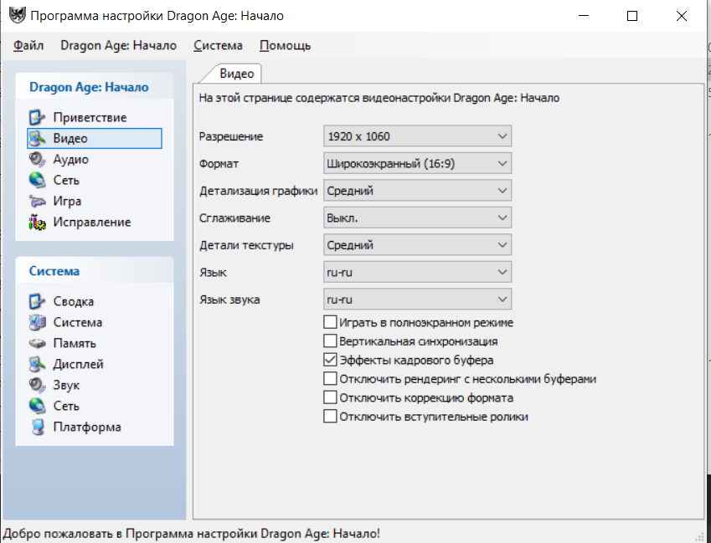
Task: Click the Сеть globe icon under Система
Action: 37,406
